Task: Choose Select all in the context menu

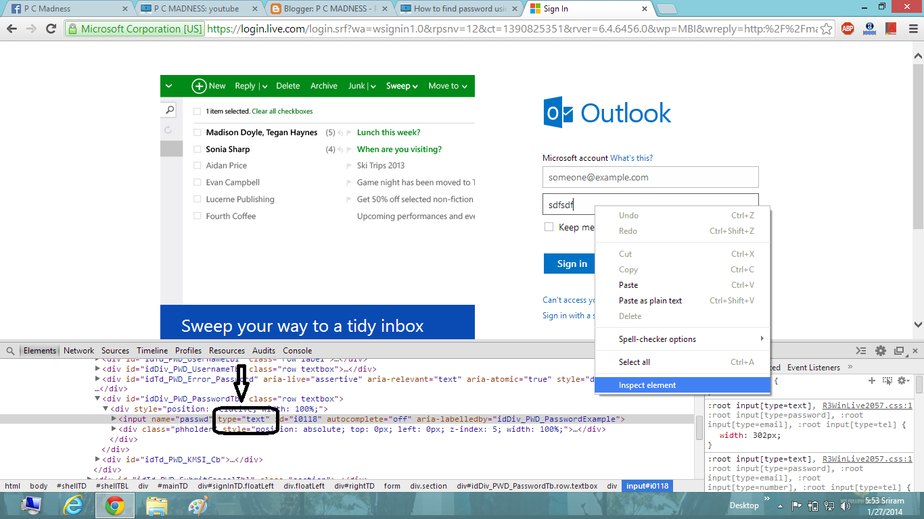Action: click(x=683, y=362)
